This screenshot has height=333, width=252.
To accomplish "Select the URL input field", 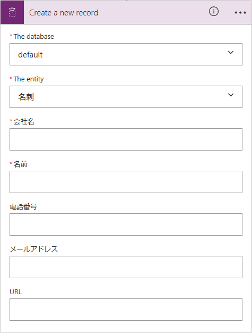I will [x=126, y=310].
